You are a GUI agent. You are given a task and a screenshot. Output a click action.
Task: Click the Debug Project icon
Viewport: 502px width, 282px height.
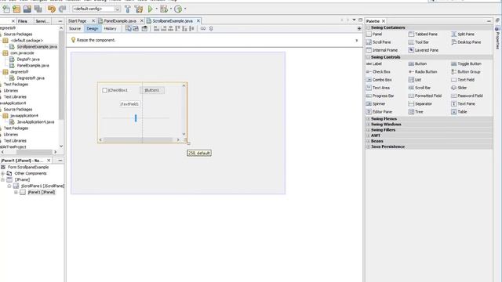(164, 9)
